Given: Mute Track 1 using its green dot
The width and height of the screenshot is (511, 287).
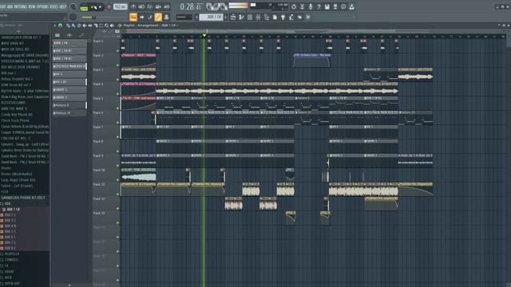Looking at the screenshot, I should 117,51.
